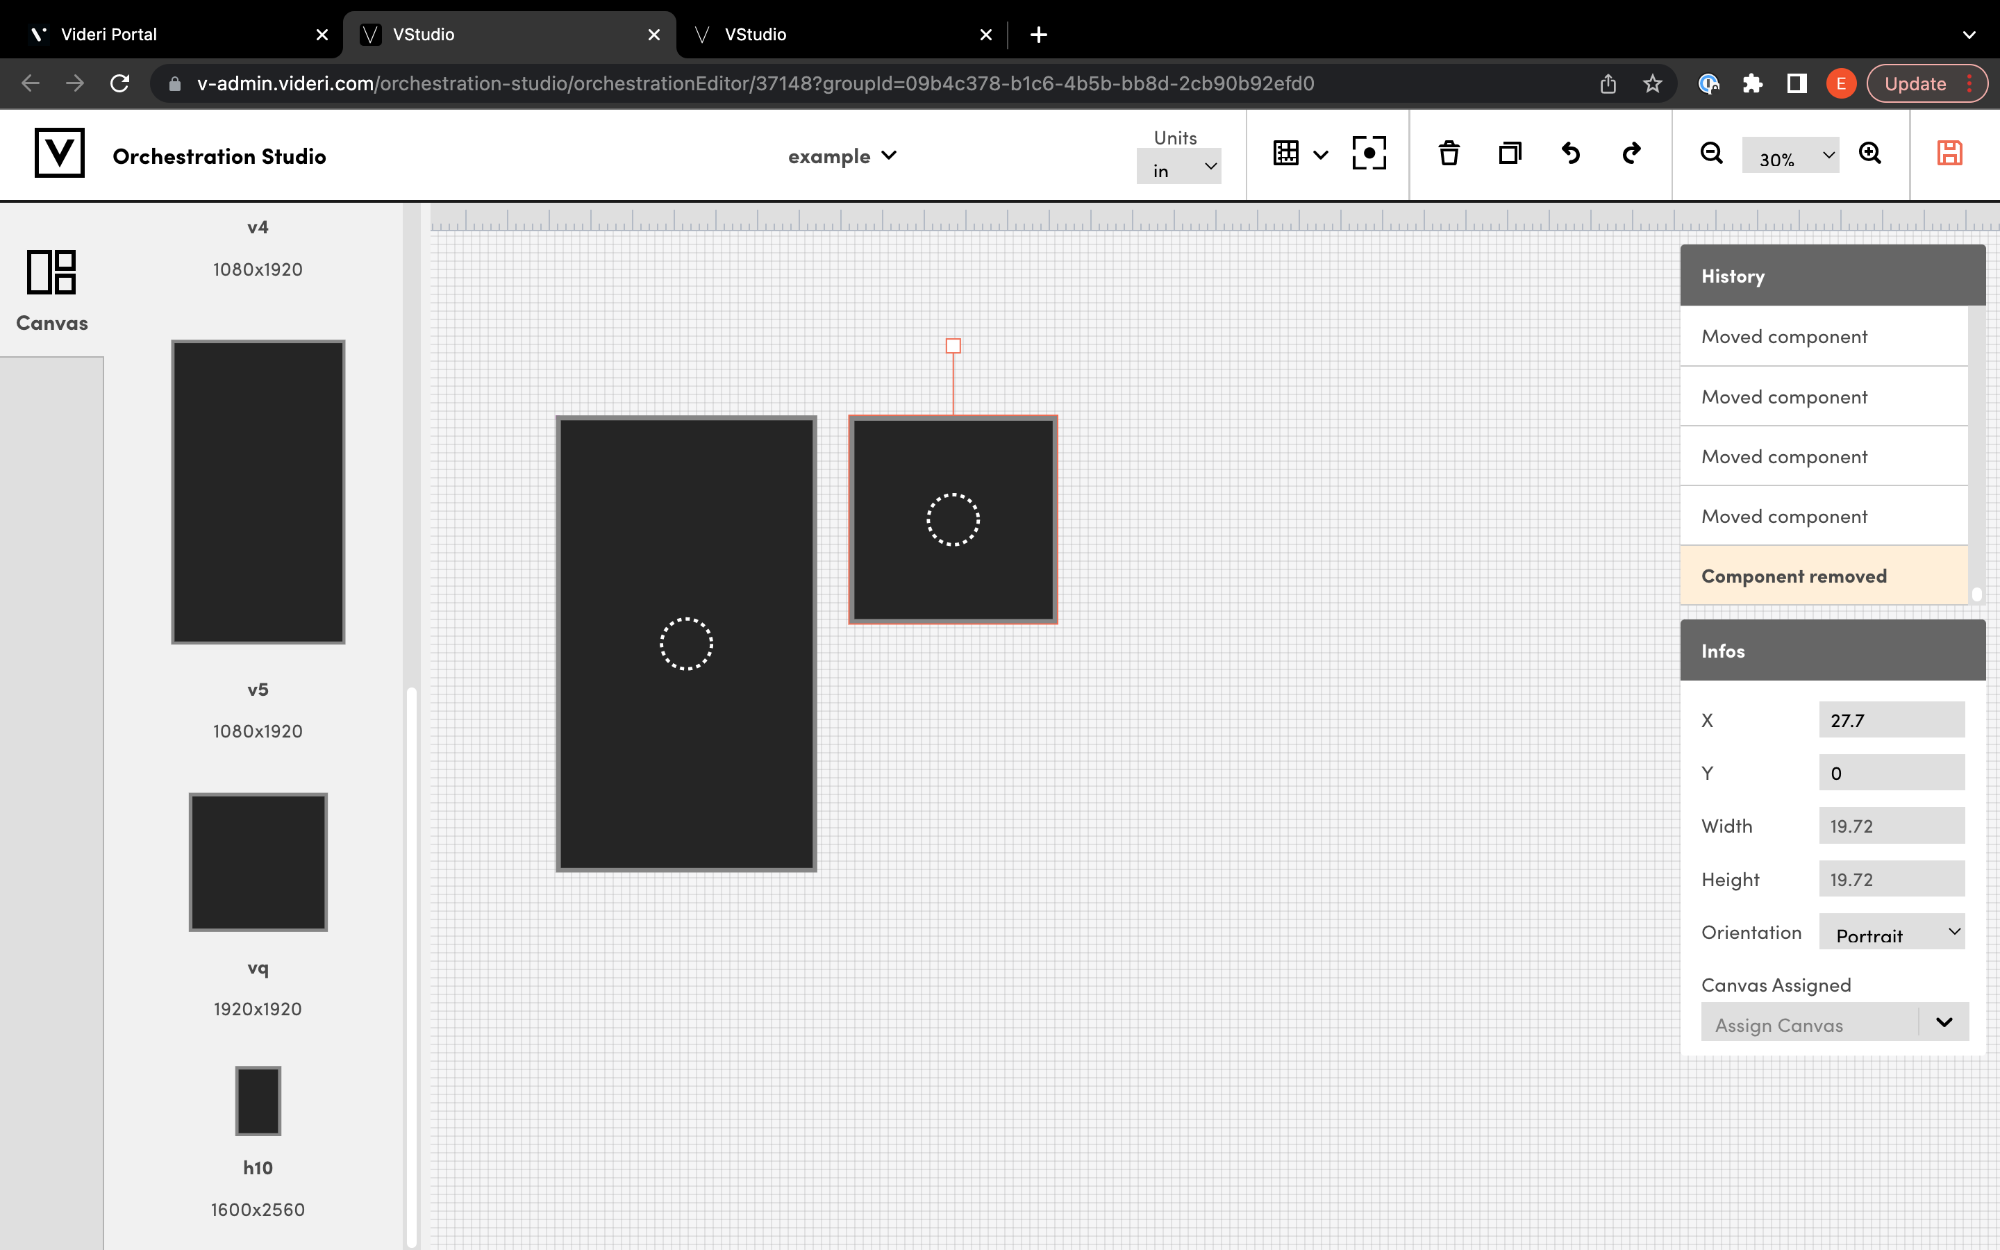Close the active VStudio tab
The width and height of the screenshot is (2000, 1250).
pos(653,35)
